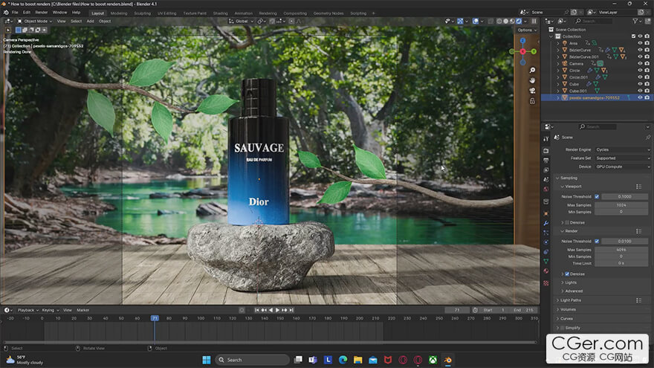Toggle the Show Overlays icon in viewport header
The height and width of the screenshot is (368, 654).
[475, 21]
